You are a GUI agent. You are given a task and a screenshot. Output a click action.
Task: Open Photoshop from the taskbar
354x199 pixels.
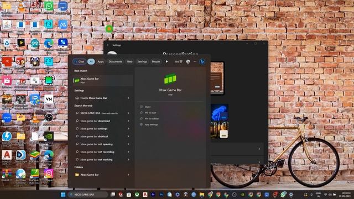(161, 195)
